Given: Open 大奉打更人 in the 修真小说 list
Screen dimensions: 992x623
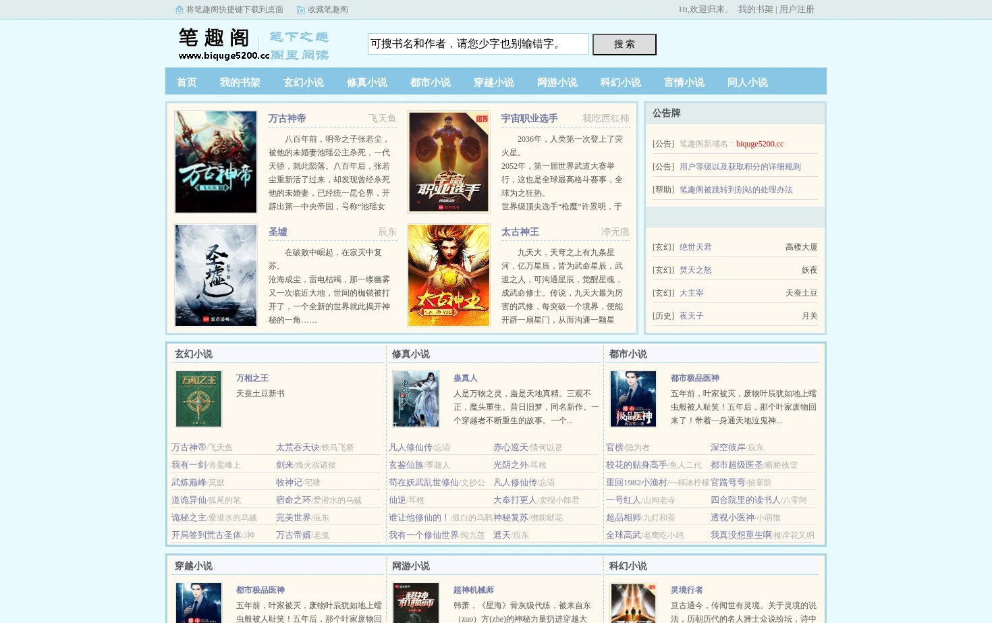Looking at the screenshot, I should pyautogui.click(x=515, y=500).
